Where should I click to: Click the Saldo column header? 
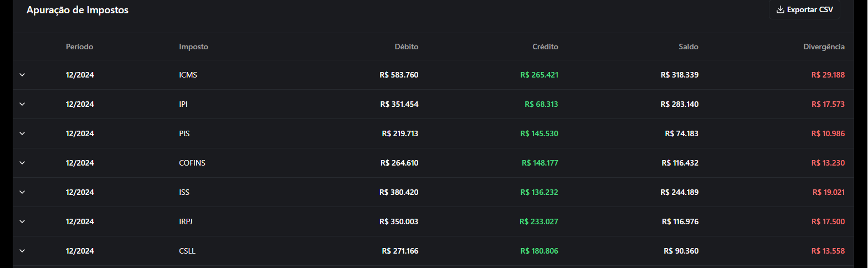click(x=687, y=47)
